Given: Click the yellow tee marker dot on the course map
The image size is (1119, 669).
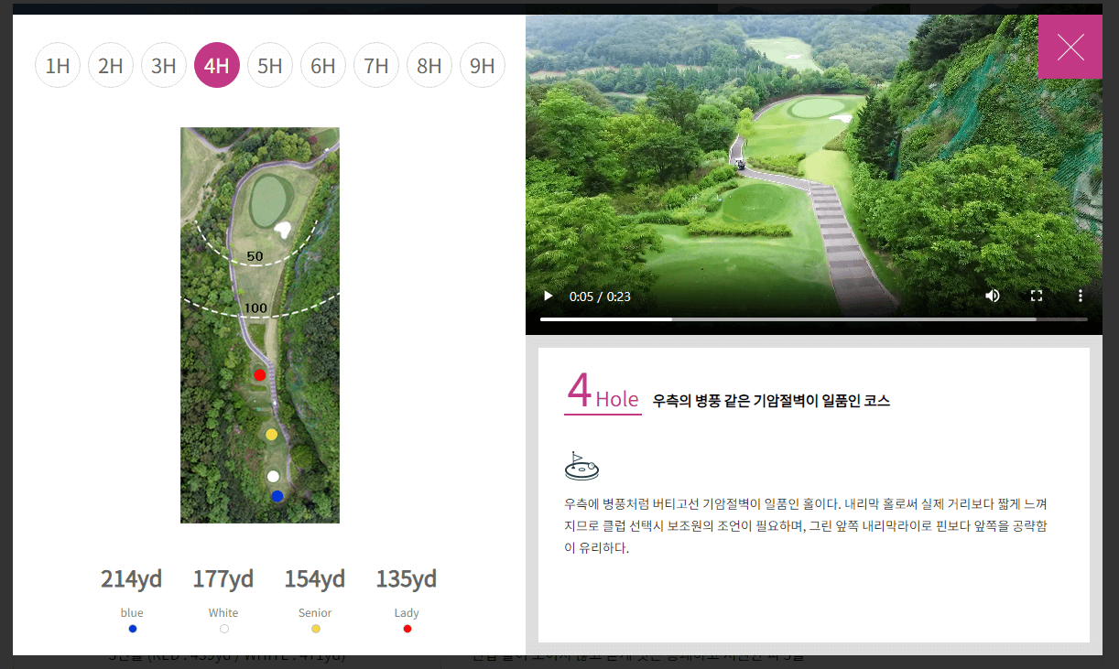Looking at the screenshot, I should [x=271, y=434].
